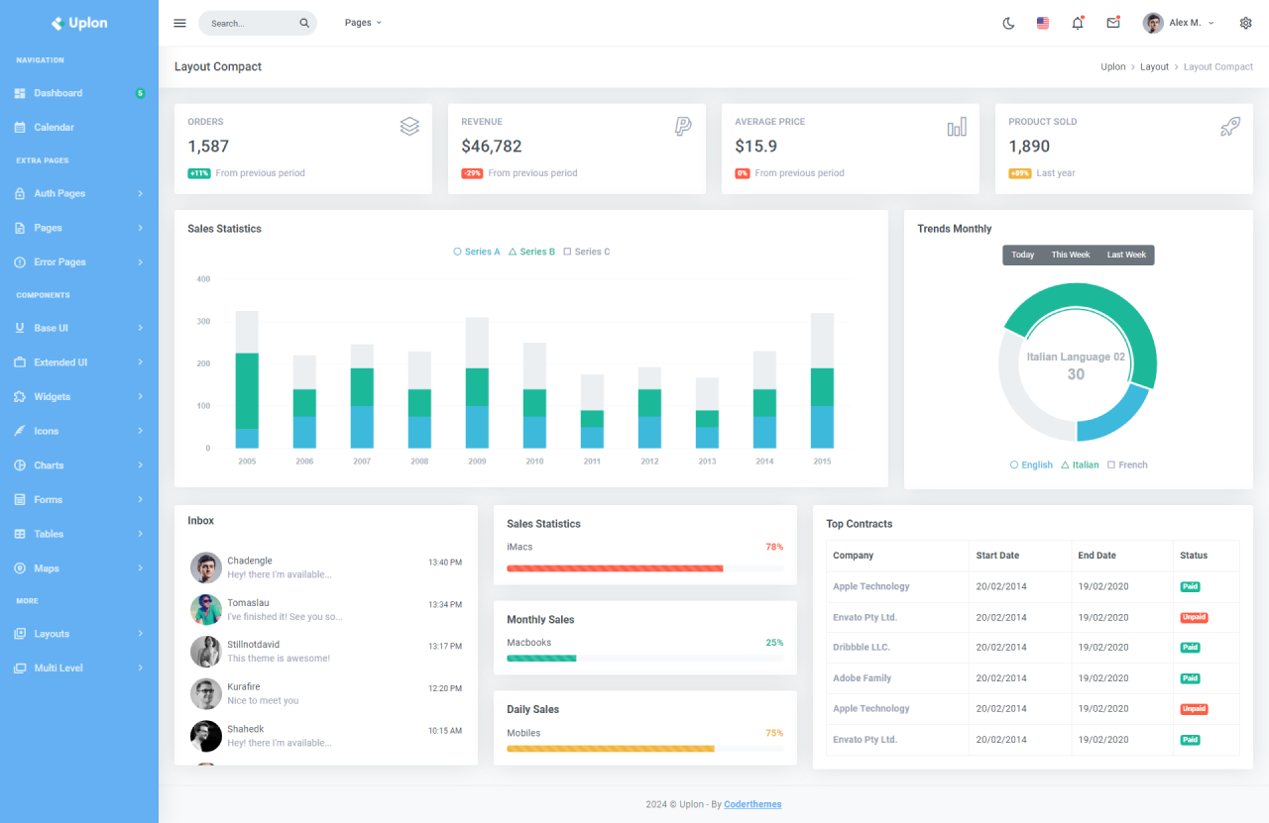Click the Base UI icon in the sidebar

tap(20, 328)
